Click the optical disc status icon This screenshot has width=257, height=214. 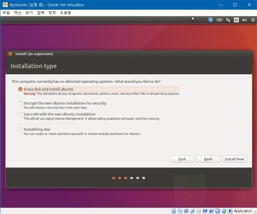click(180, 211)
